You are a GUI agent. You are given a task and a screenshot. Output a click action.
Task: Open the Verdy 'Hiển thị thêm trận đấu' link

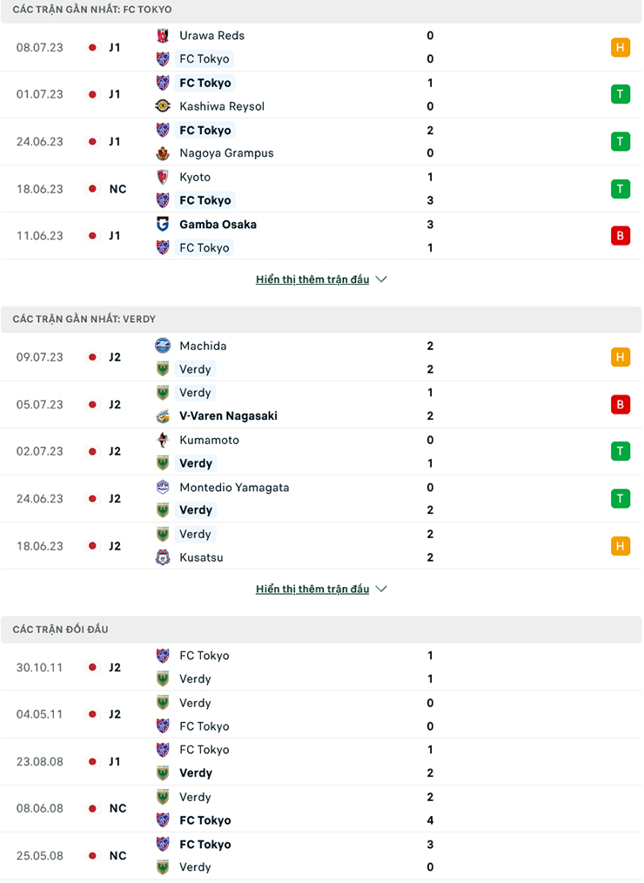tap(312, 590)
